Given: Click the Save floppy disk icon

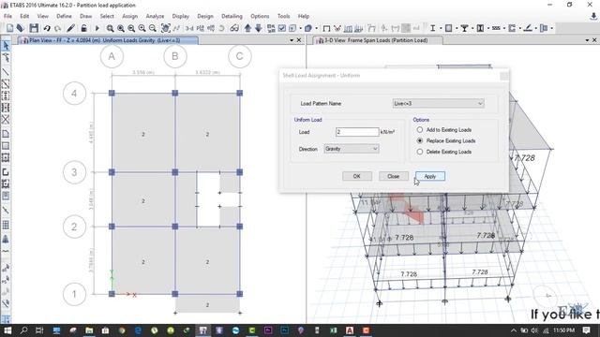Looking at the screenshot, I should (x=34, y=28).
